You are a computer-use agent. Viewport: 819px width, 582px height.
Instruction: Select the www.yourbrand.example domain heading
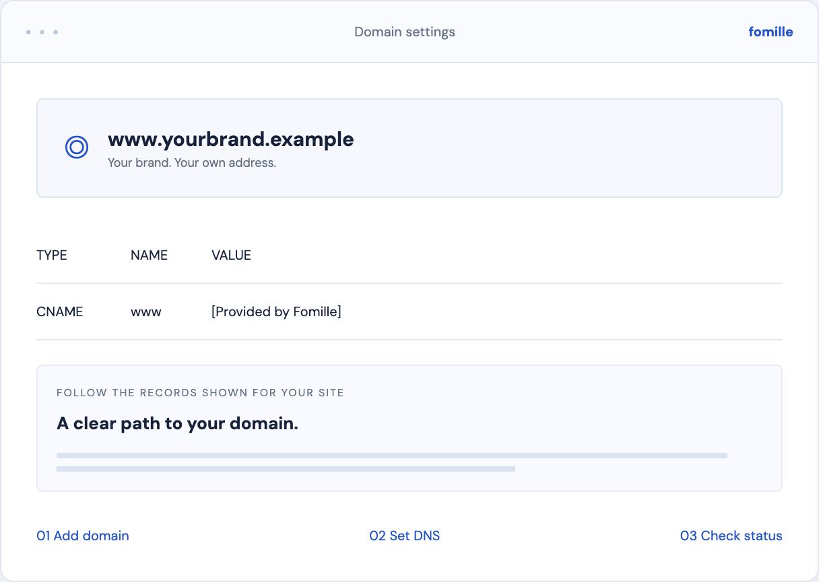coord(231,139)
